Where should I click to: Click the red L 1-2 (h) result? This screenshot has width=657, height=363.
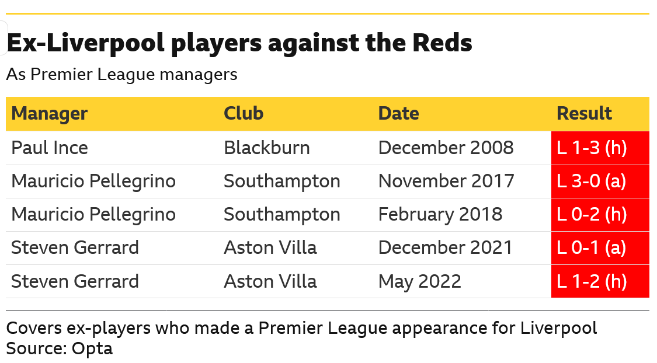(x=600, y=281)
